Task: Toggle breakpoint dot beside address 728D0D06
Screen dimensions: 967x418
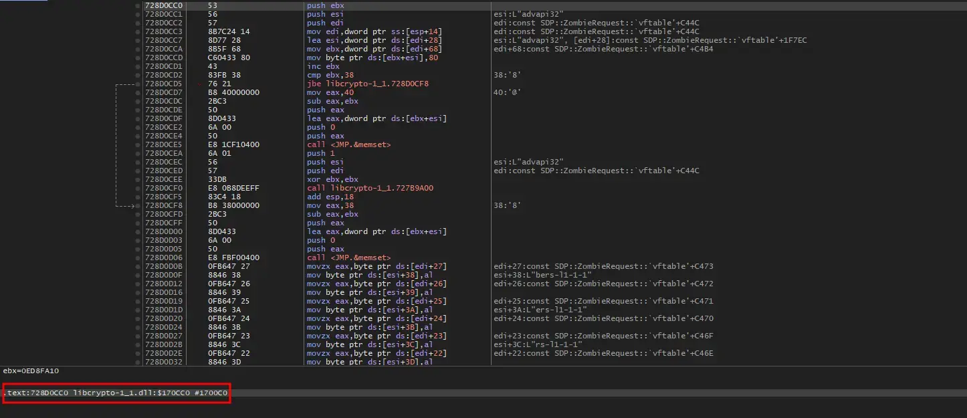Action: [138, 257]
